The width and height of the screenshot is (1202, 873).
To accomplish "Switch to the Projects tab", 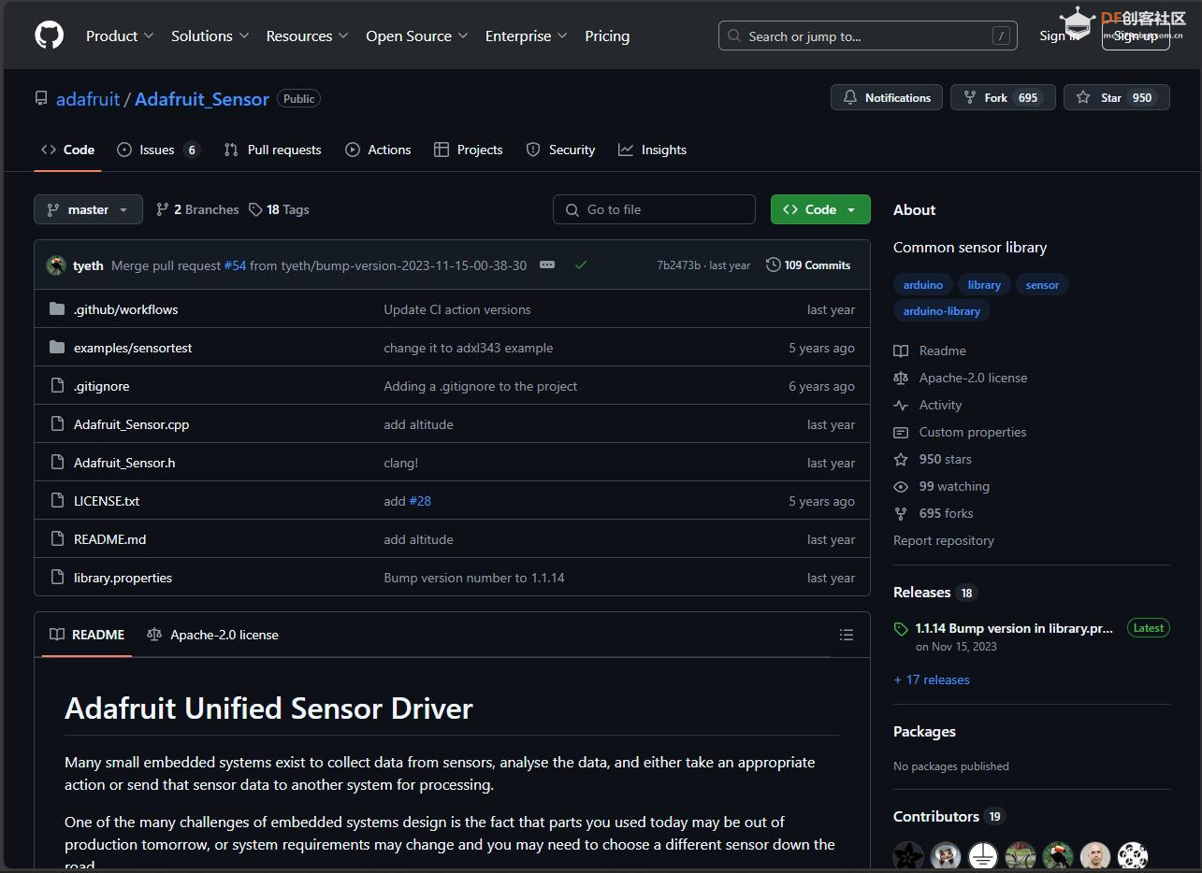I will pyautogui.click(x=468, y=150).
